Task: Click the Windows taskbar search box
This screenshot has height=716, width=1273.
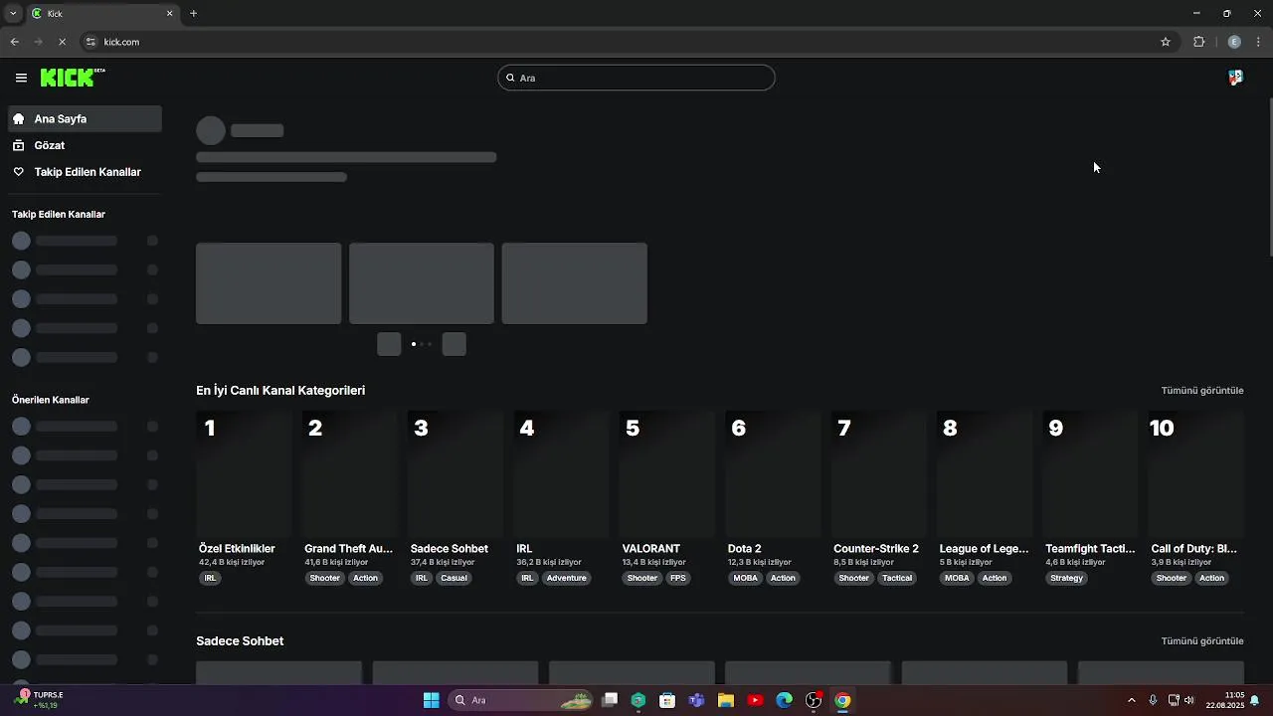Action: [522, 700]
